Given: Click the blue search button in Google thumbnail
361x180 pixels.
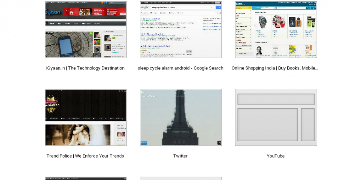Looking at the screenshot, I should [218, 7].
